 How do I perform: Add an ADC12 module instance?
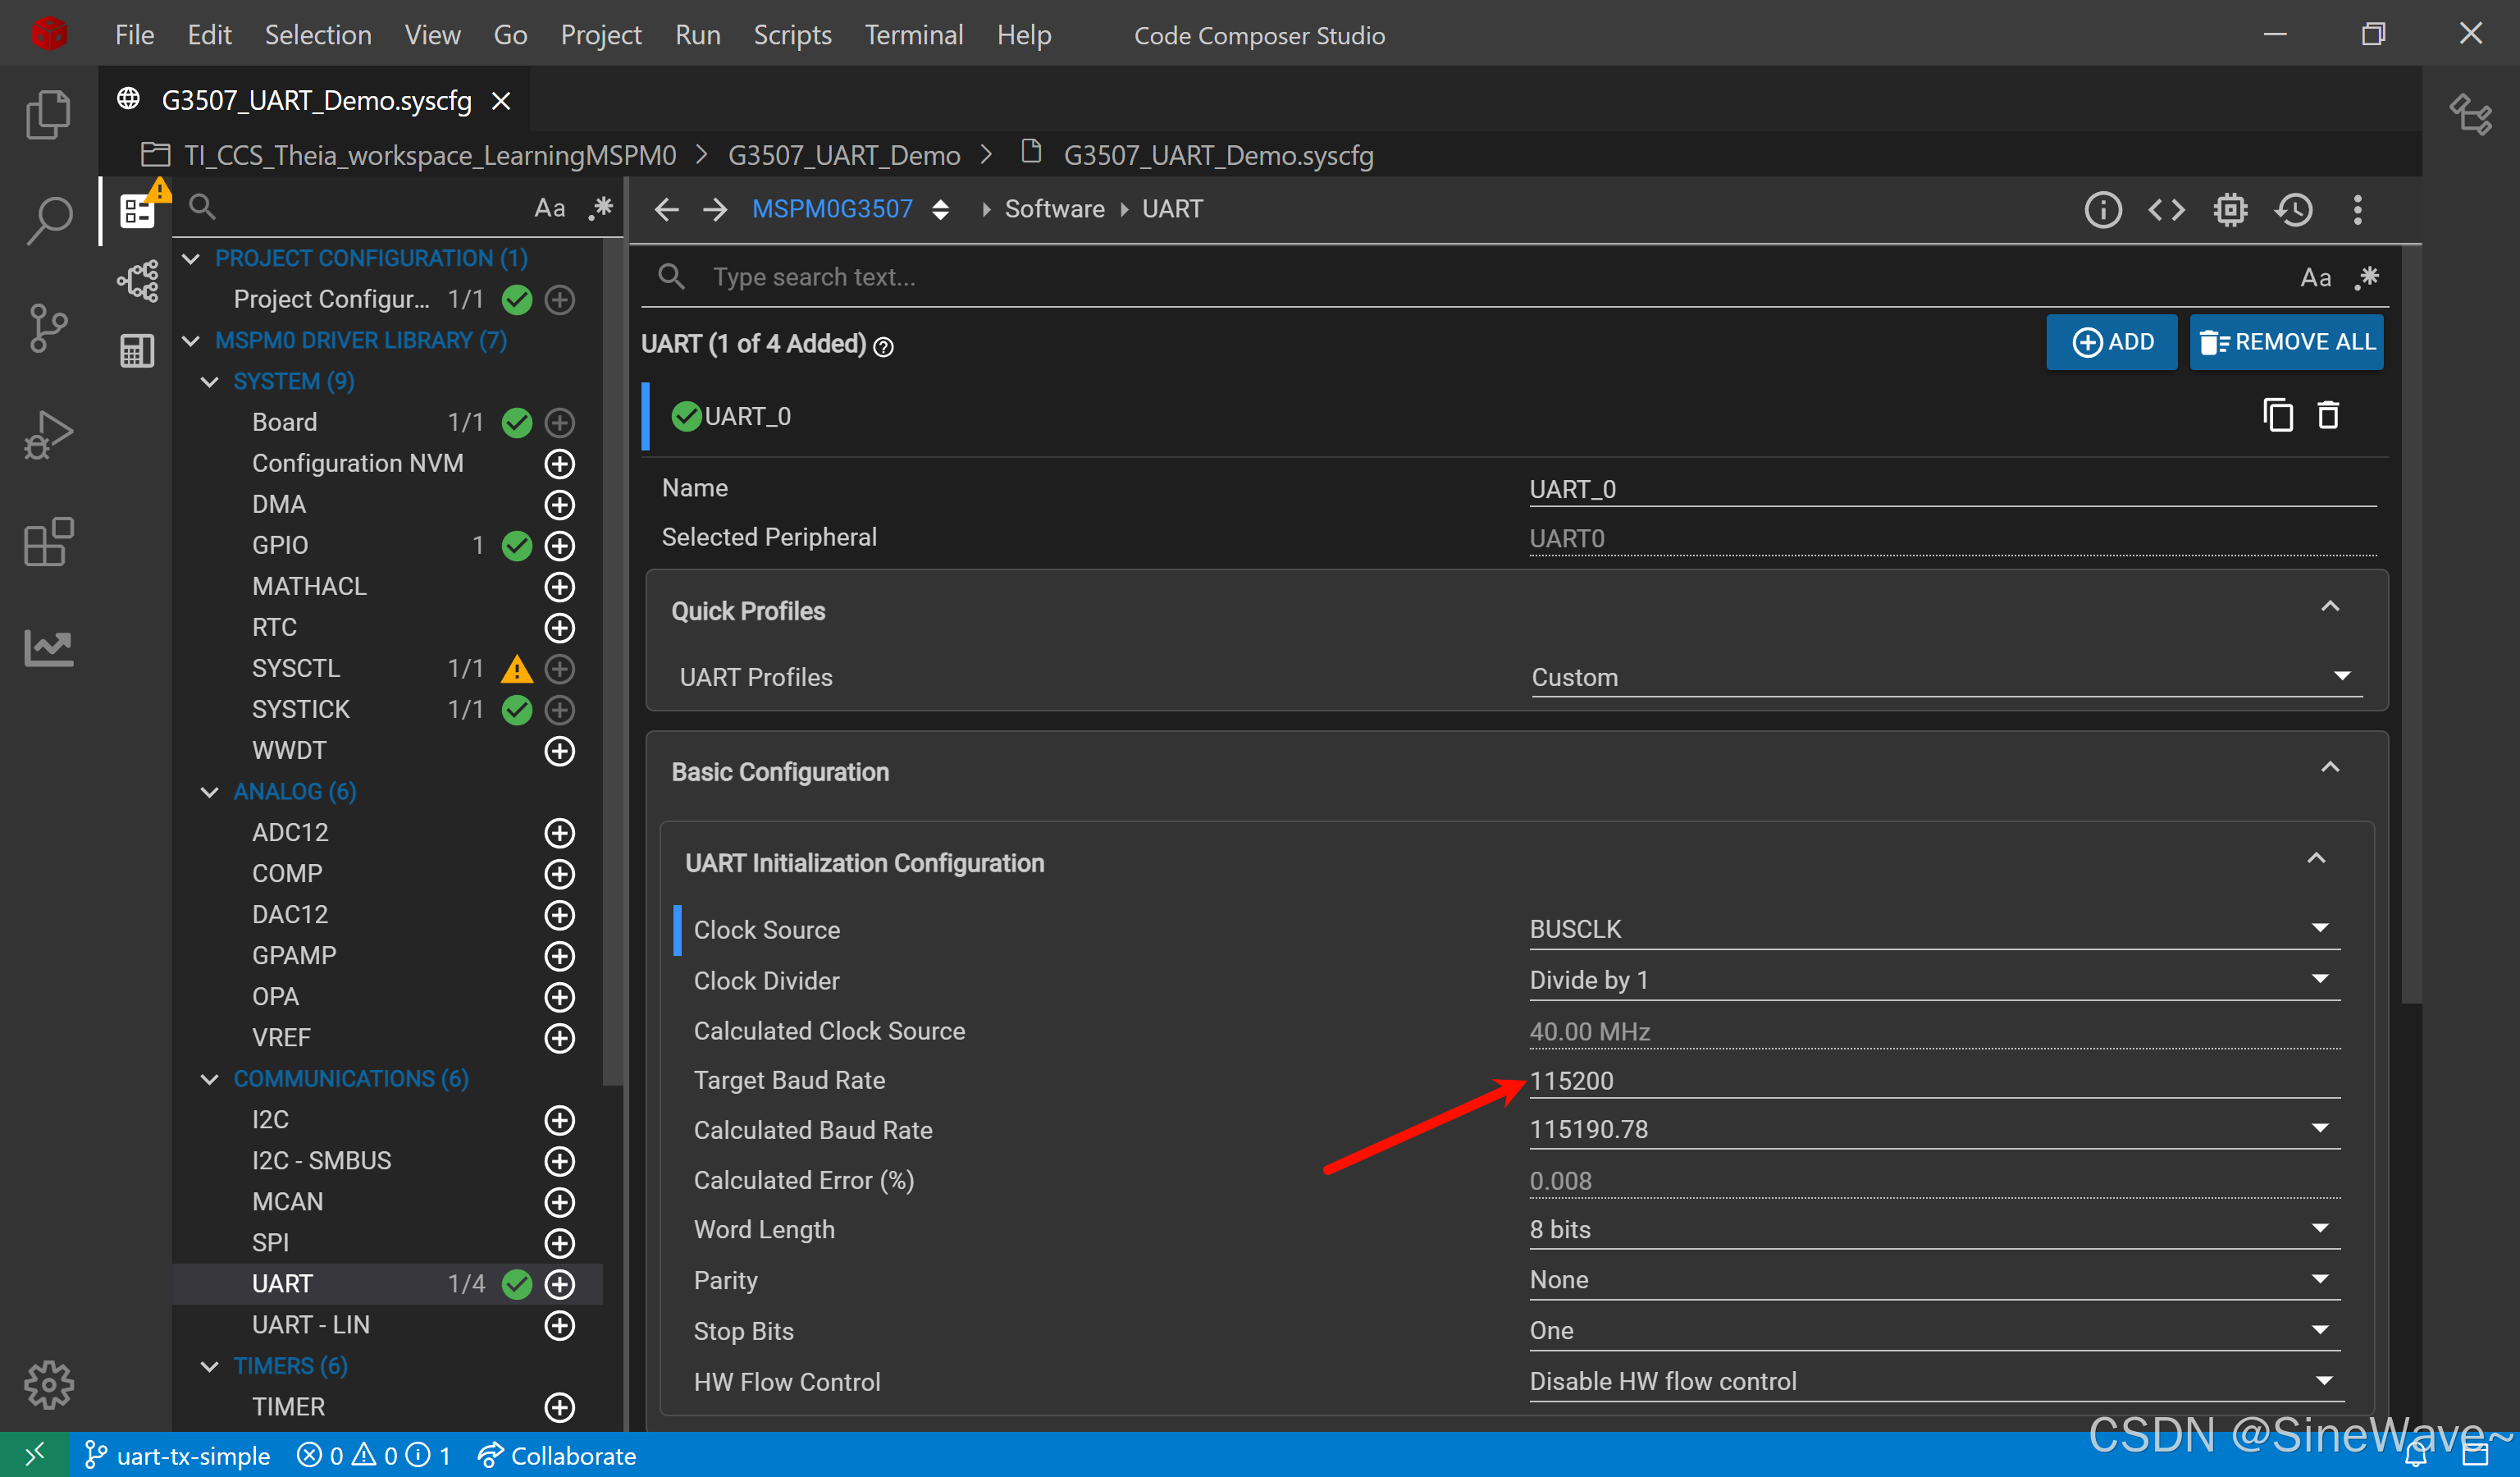coord(559,833)
